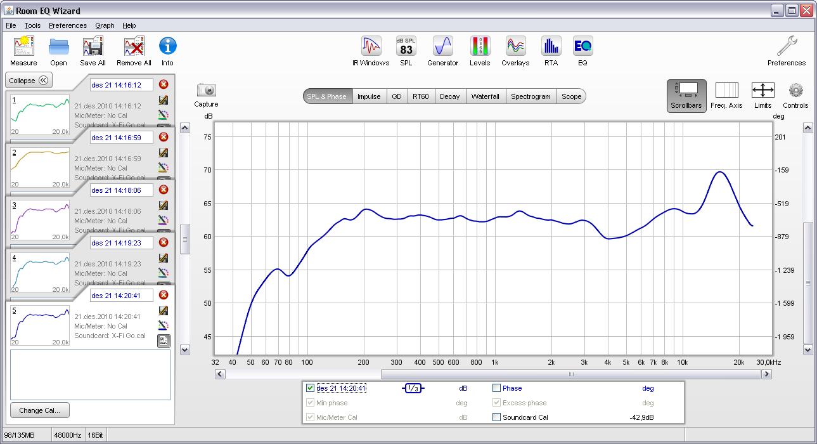This screenshot has width=817, height=444.
Task: Open the 1/3 octave smoothing selector
Action: point(413,388)
